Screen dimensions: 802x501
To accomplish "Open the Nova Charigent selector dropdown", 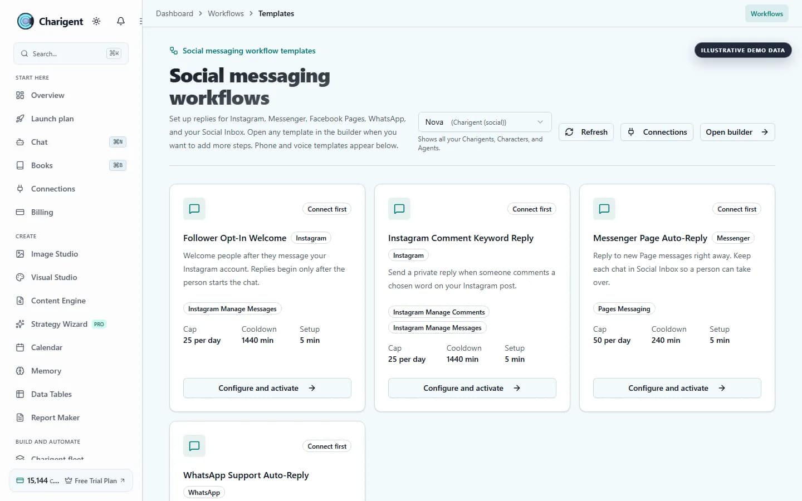I will pyautogui.click(x=485, y=122).
